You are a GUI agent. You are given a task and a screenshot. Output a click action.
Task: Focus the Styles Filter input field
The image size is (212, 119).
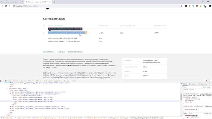click(192, 87)
